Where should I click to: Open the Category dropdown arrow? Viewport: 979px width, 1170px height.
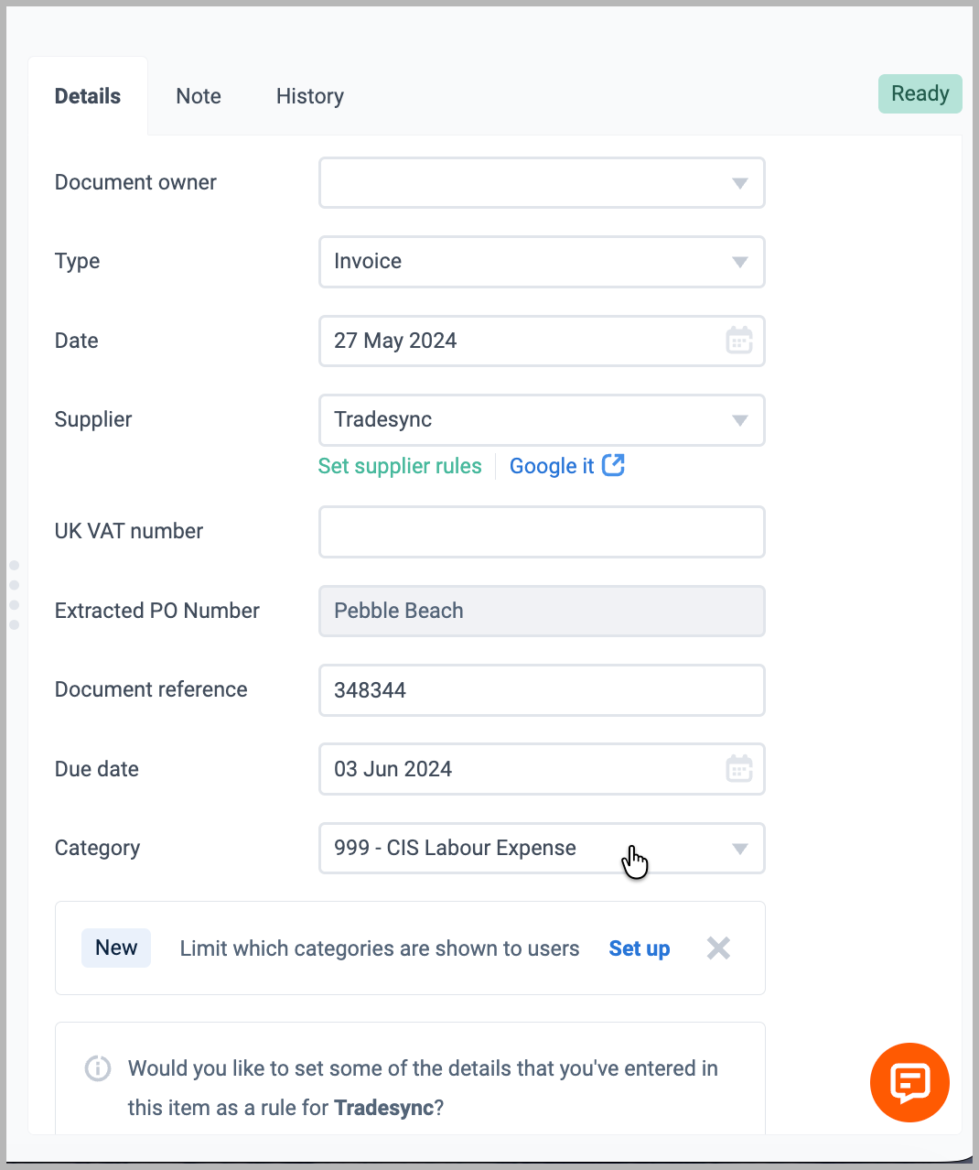click(x=740, y=849)
